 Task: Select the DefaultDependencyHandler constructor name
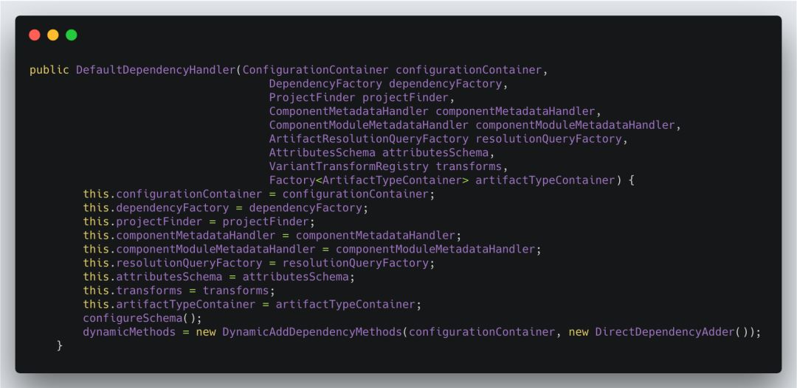[155, 70]
